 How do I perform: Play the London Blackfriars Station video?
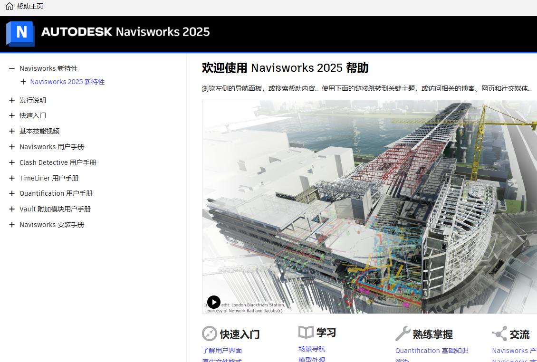(214, 302)
